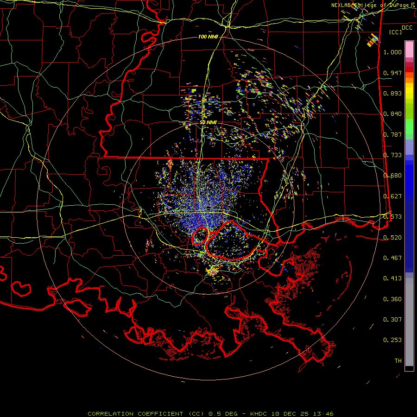Select the 1.000 value on color scale

coord(392,52)
